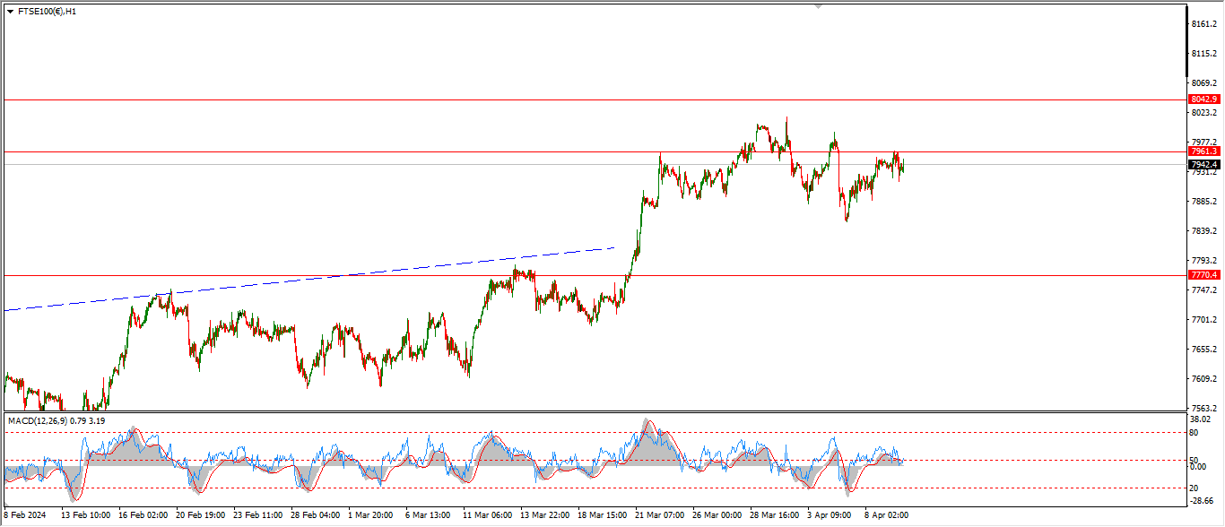Select the 8042.9 red price label
The width and height of the screenshot is (1225, 527).
(1203, 99)
